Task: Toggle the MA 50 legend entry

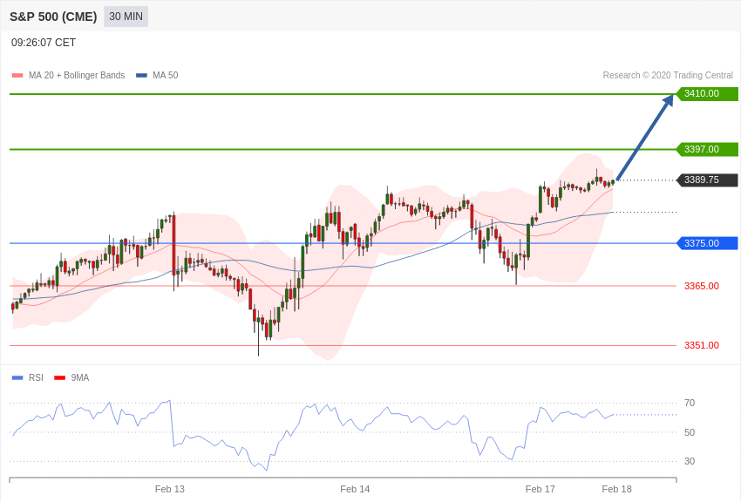Action: [157, 75]
